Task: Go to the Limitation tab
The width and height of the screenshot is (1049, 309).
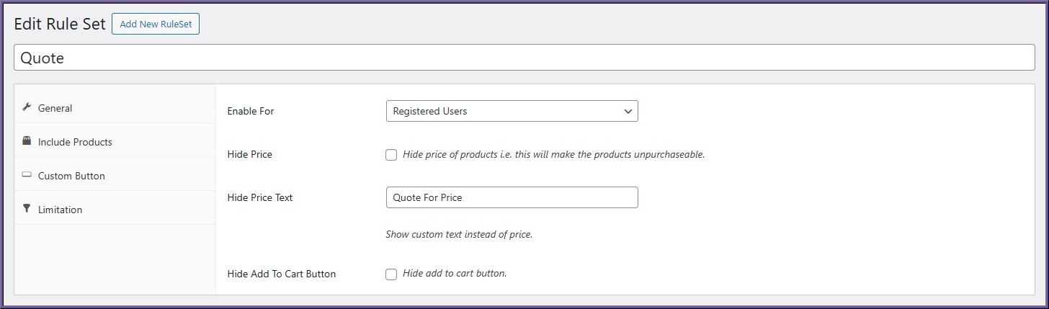Action: point(115,210)
